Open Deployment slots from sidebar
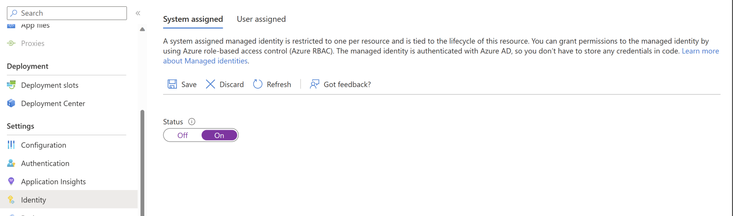 click(49, 85)
